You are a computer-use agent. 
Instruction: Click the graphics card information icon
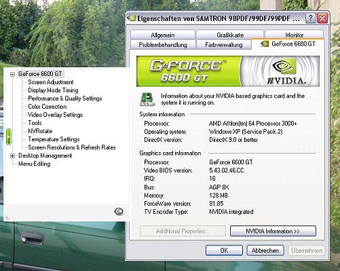pyautogui.click(x=147, y=99)
